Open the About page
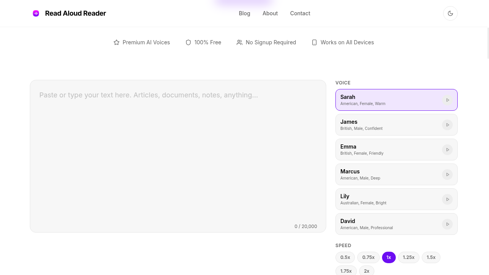 [270, 13]
